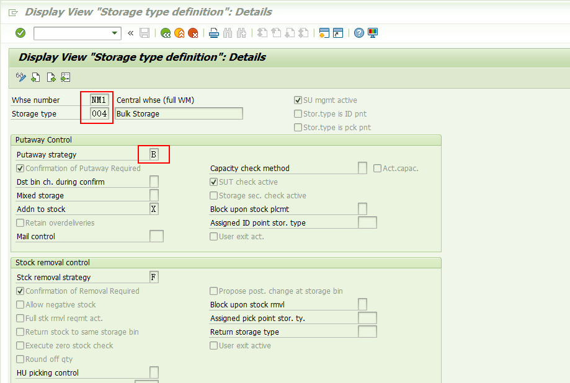The image size is (570, 383).
Task: Click the Customize Local Layout icon
Action: (x=372, y=33)
